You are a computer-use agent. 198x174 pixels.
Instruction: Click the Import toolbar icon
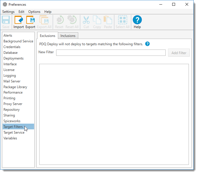19,20
